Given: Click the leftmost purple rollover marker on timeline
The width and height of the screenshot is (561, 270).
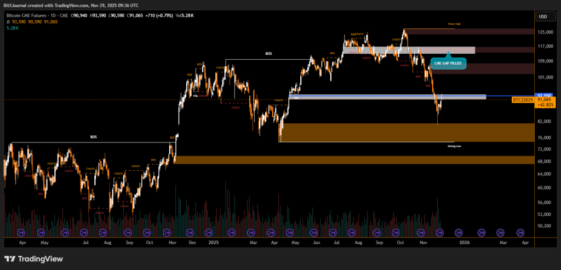Looking at the screenshot, I should (x=22, y=232).
